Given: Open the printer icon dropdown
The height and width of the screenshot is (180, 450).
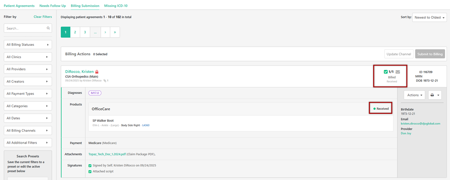Looking at the screenshot, I should [x=435, y=95].
